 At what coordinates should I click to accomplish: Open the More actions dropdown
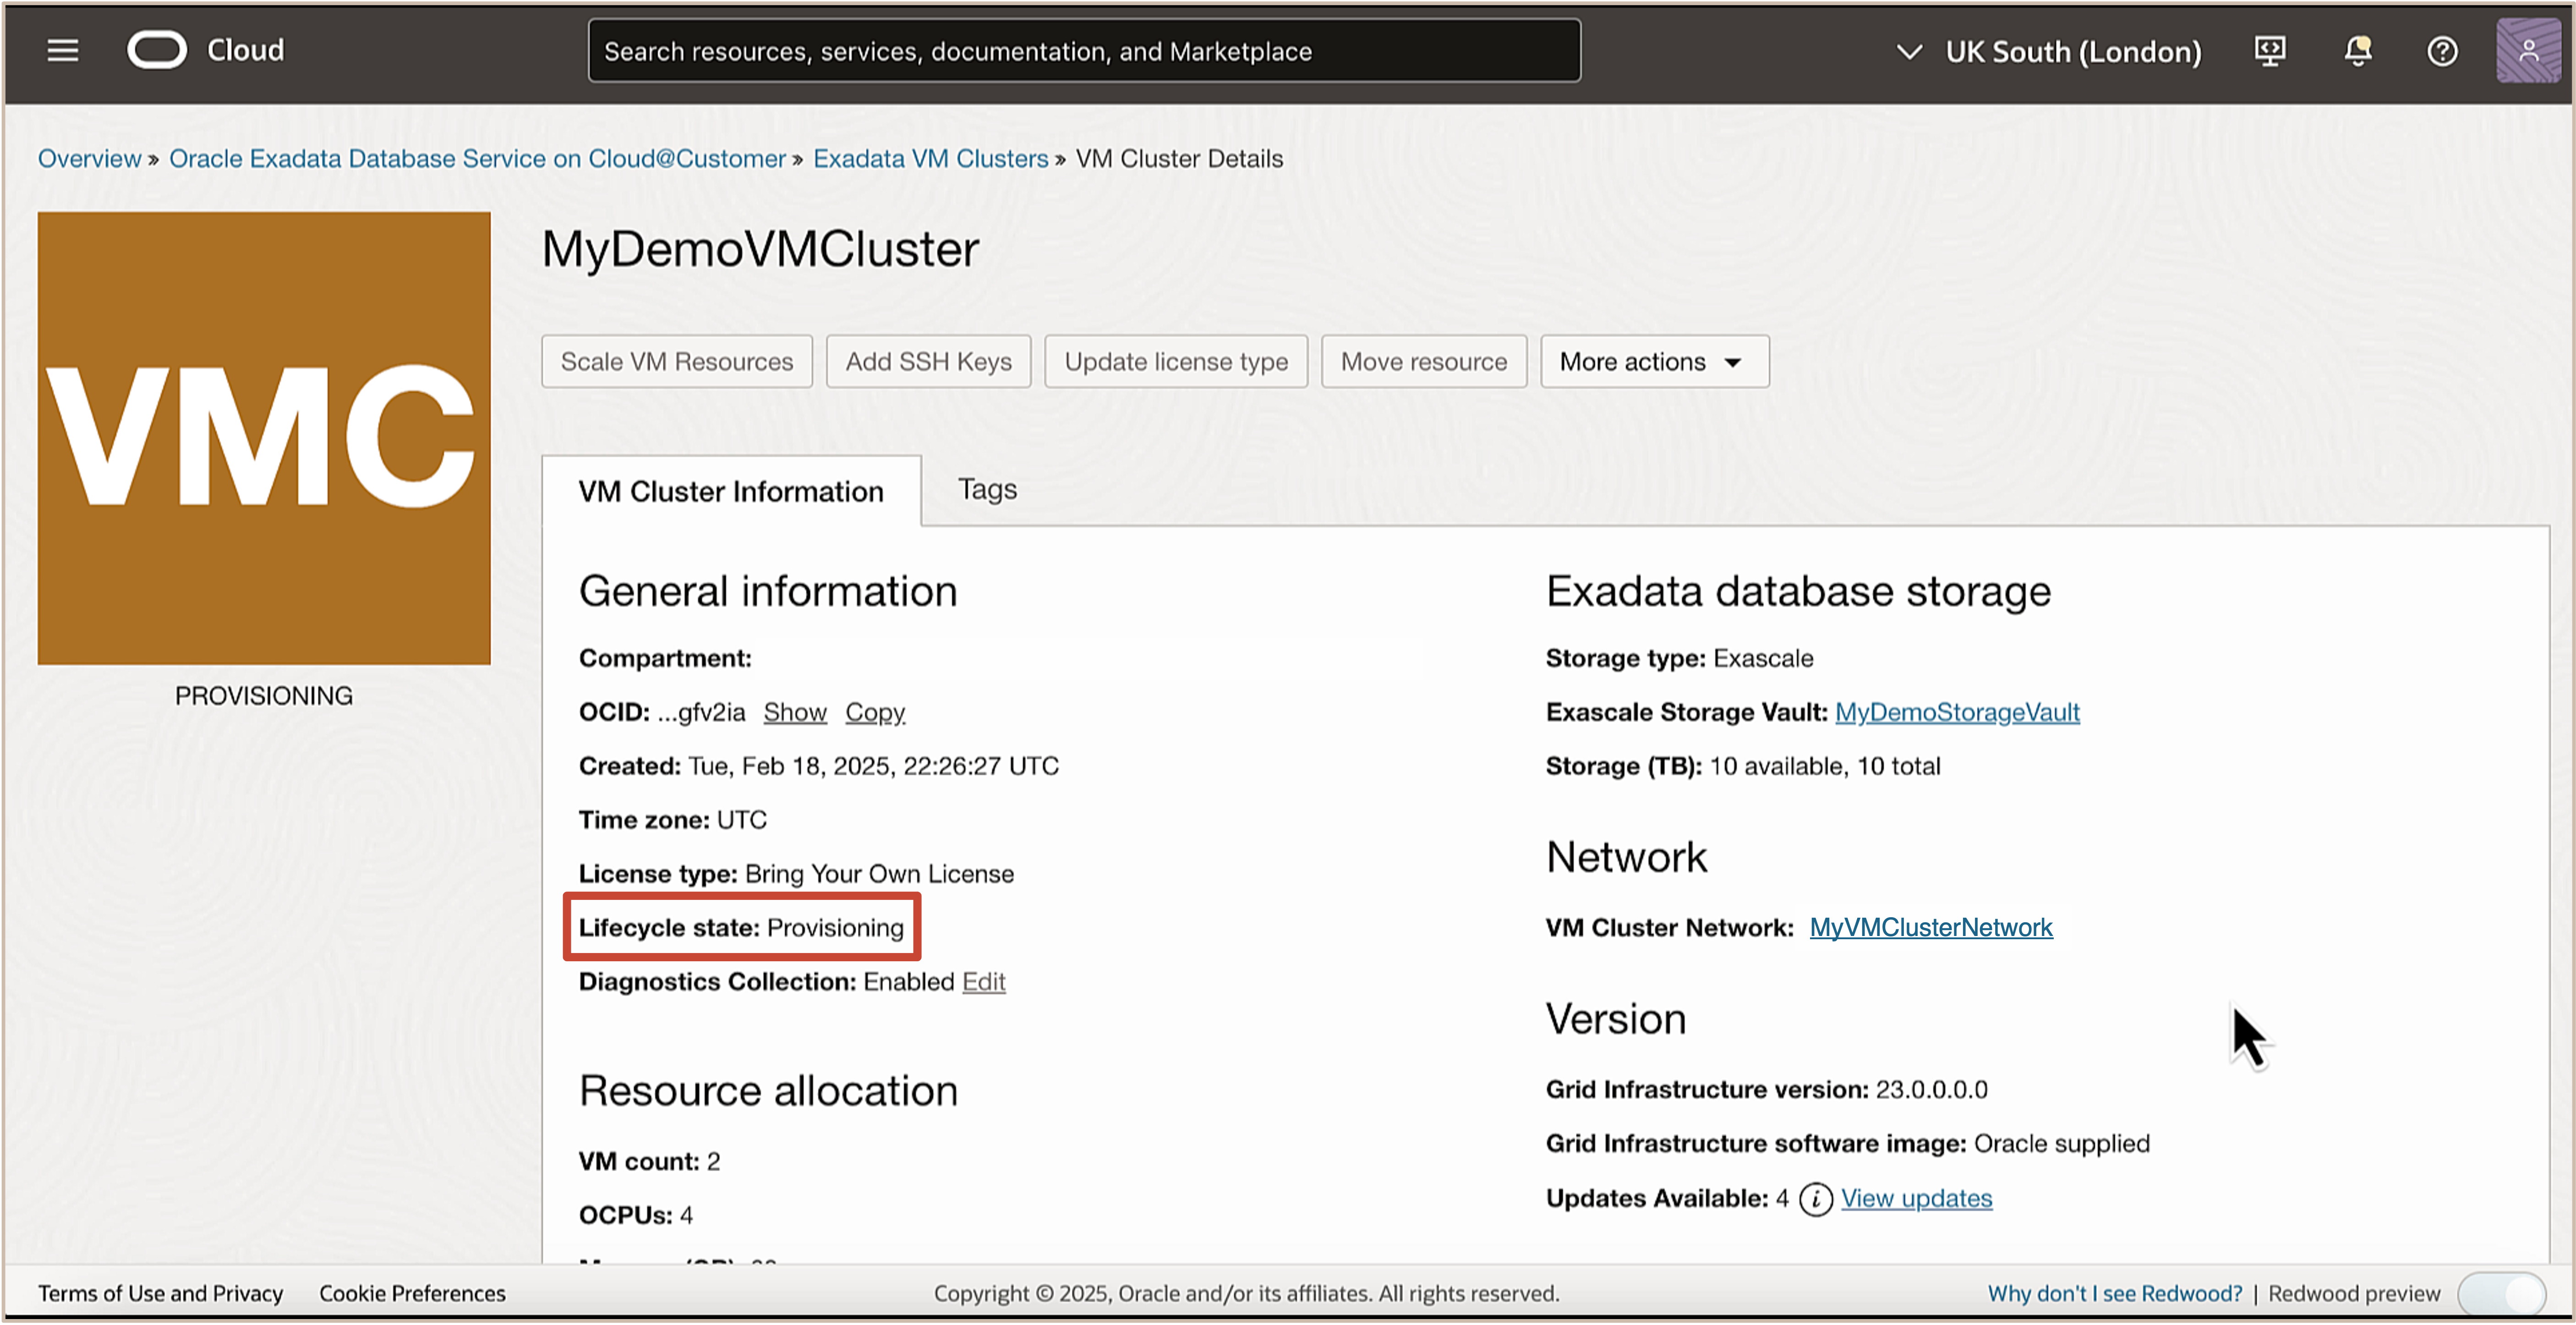coord(1654,362)
